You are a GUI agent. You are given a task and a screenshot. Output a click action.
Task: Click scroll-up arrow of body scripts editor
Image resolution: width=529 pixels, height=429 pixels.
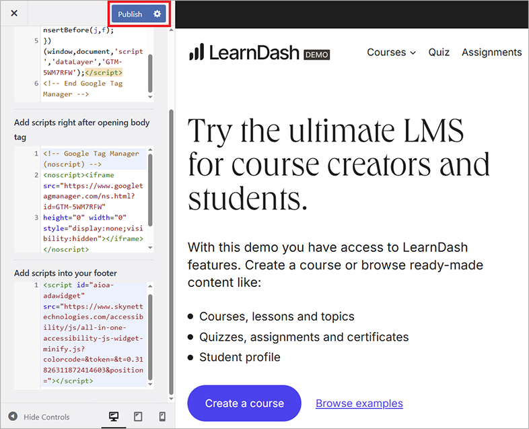(151, 150)
